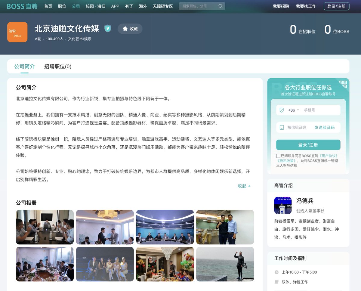The height and width of the screenshot is (291, 361).
Task: Open the 《用户协议》 link
Action: 328,156
